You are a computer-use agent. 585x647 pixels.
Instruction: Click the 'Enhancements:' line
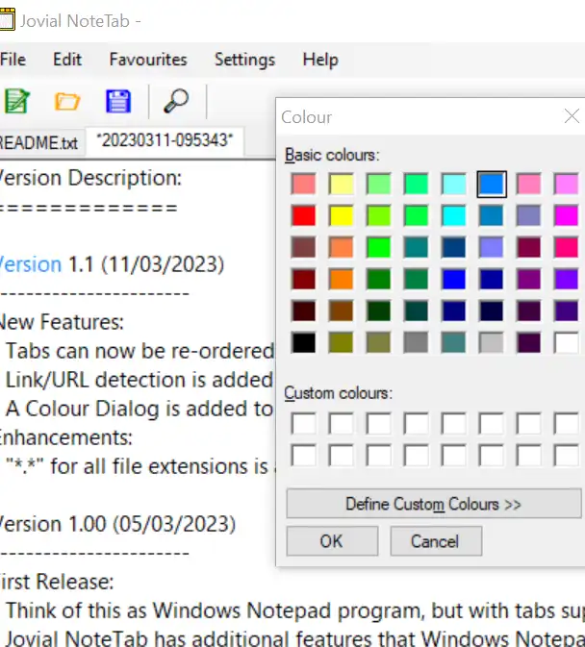(66, 437)
